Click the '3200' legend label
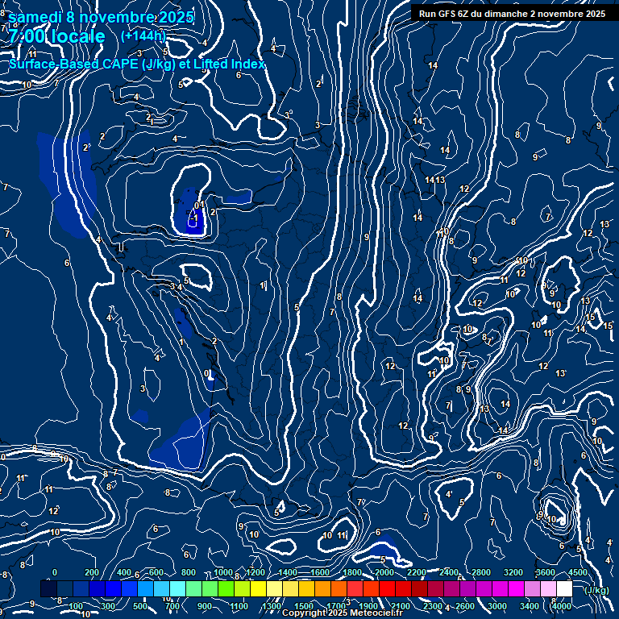 pos(513,572)
